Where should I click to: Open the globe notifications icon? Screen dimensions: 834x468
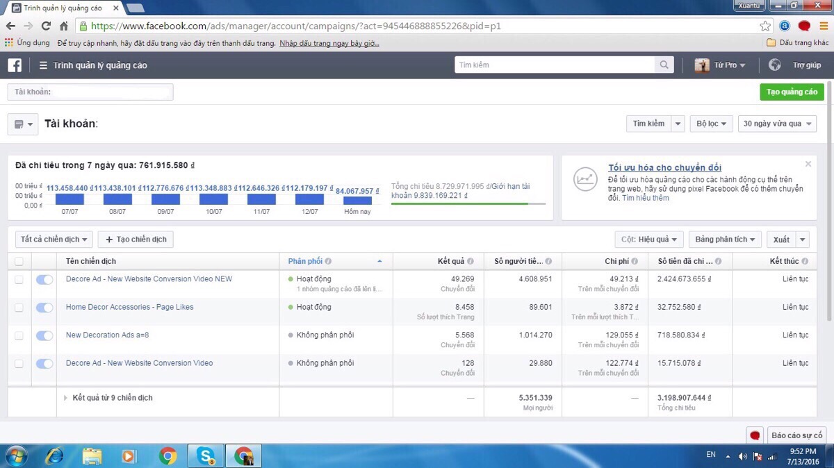coord(775,65)
